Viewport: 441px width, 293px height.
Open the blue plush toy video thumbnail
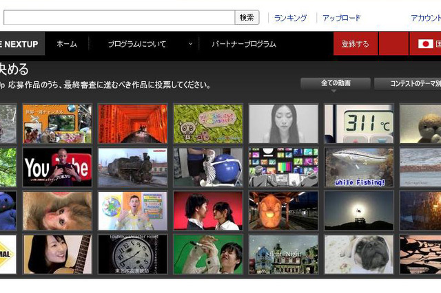[x=8, y=210]
